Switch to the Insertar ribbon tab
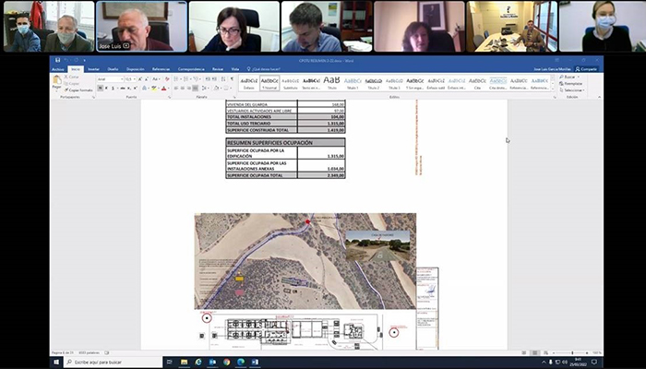The image size is (646, 369). coord(93,69)
